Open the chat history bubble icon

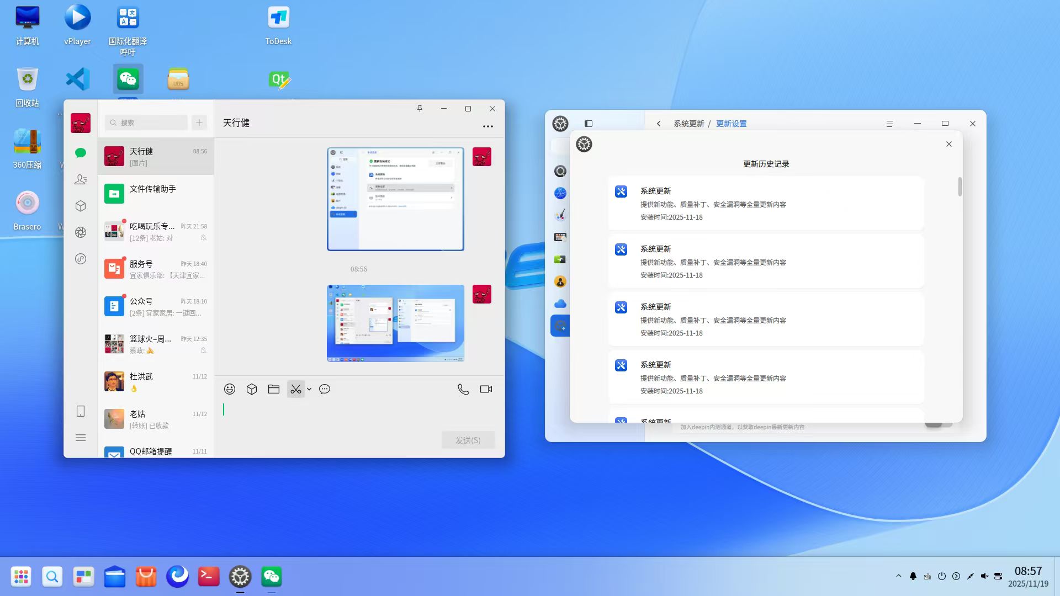tap(325, 389)
